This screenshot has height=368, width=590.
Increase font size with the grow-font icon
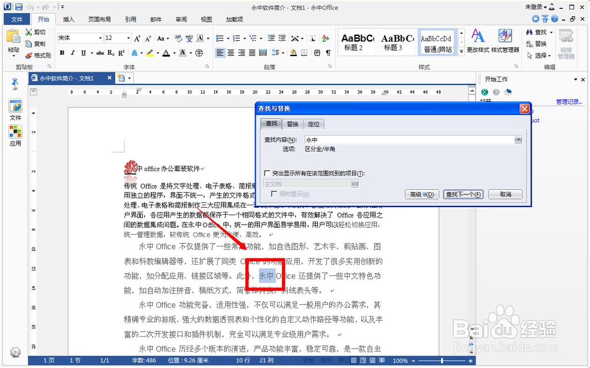pos(137,38)
